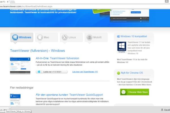Open the TeamViewer_Setup download item menu arrow
Image resolution: width=170 pixels, height=113 pixels.
click(x=10, y=108)
